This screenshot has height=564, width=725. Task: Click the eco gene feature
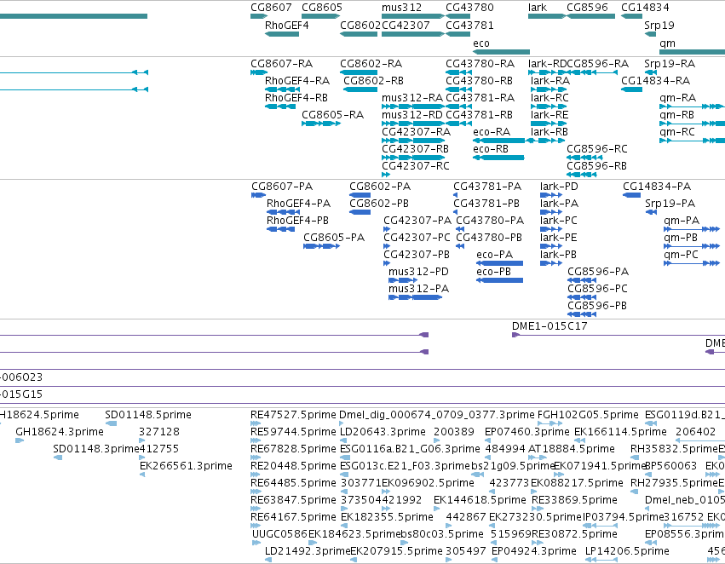[x=501, y=52]
